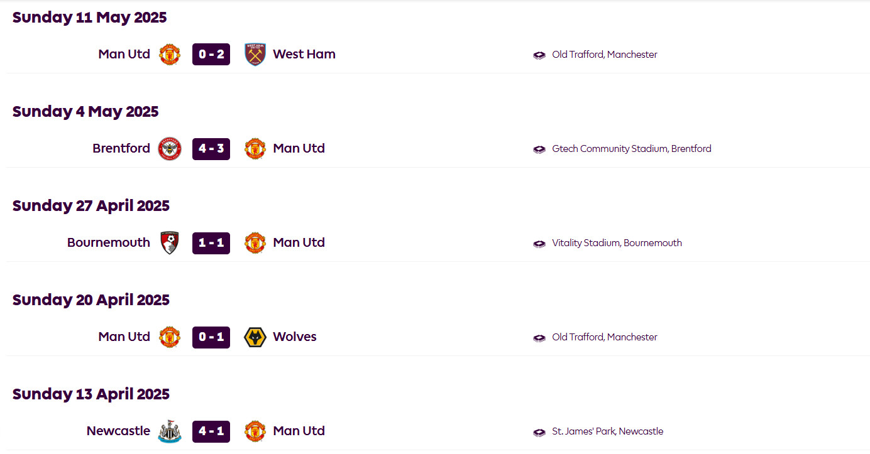Open the 4 - 3 score box
Image resolution: width=870 pixels, height=454 pixels.
point(211,149)
